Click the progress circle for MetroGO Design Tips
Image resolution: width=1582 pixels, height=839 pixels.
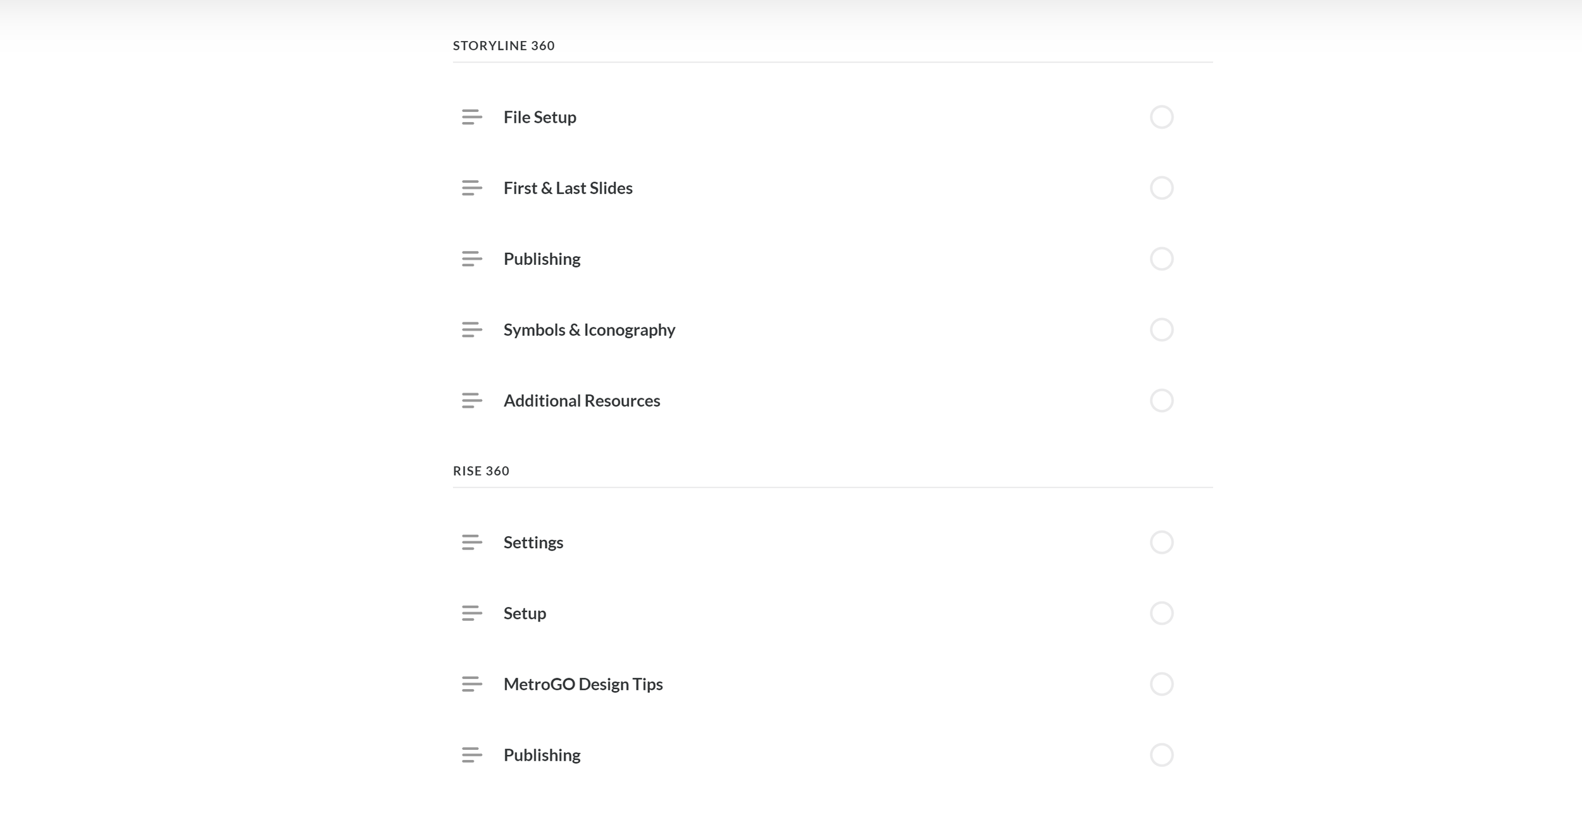(1161, 683)
